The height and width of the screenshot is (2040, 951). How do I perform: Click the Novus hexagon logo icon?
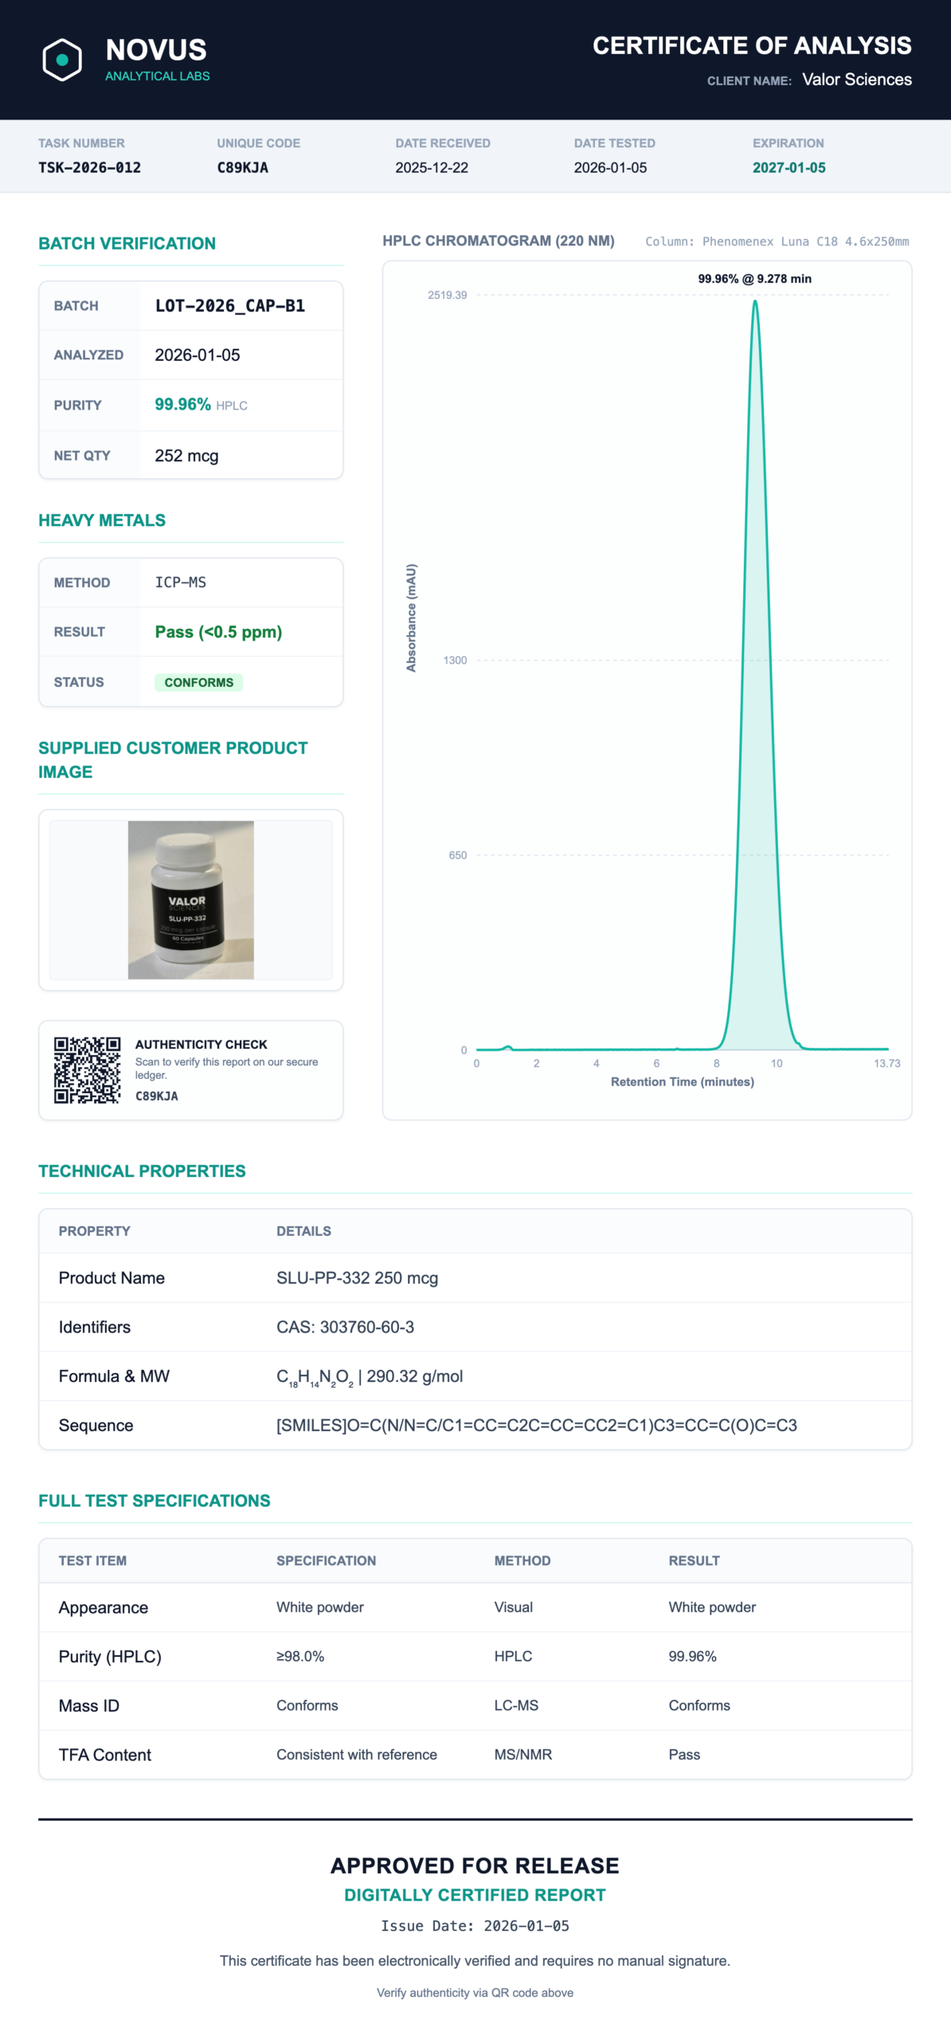click(62, 60)
